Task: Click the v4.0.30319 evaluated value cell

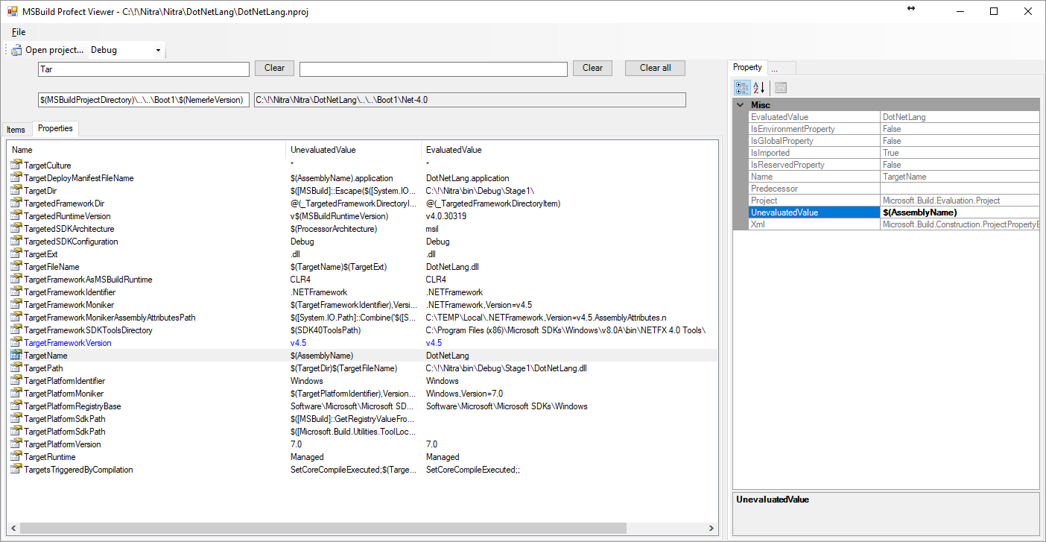Action: (x=446, y=216)
